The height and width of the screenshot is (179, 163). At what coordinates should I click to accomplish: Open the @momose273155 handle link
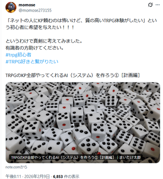click(x=35, y=10)
